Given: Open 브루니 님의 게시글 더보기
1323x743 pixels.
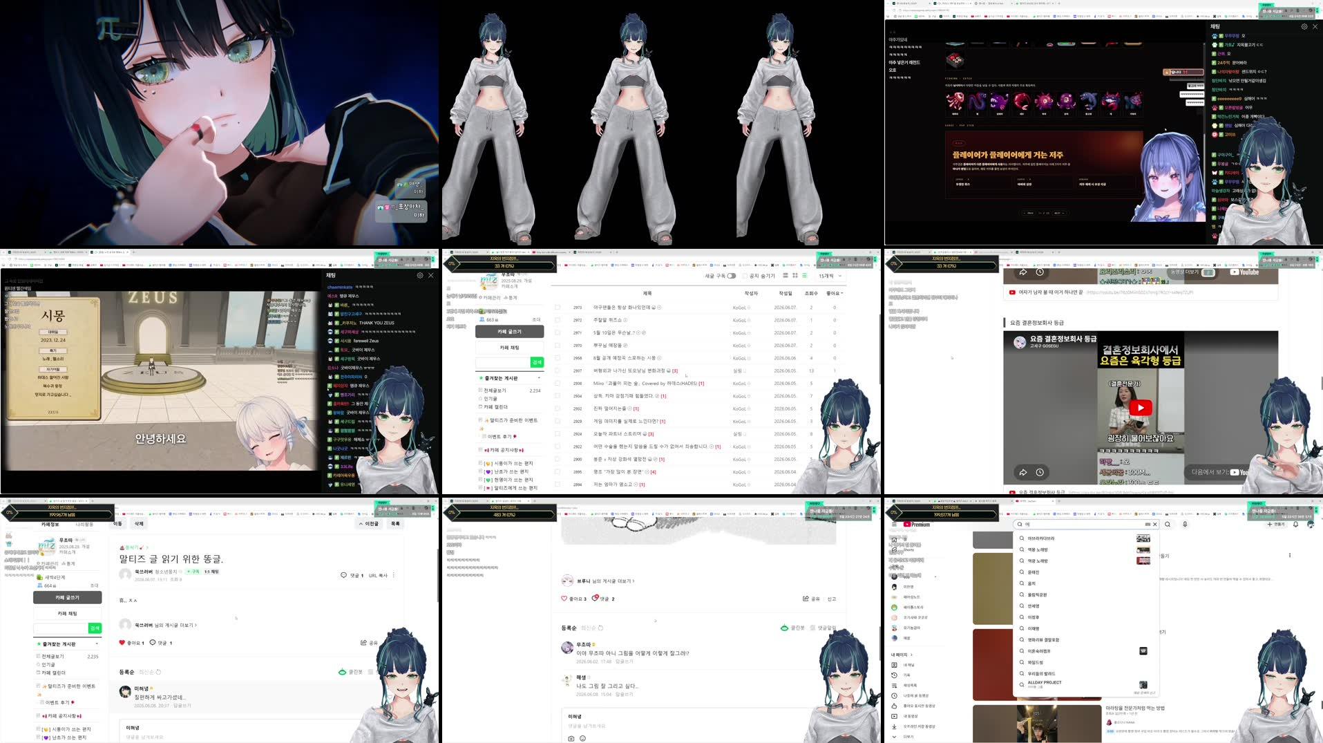Looking at the screenshot, I should [605, 581].
